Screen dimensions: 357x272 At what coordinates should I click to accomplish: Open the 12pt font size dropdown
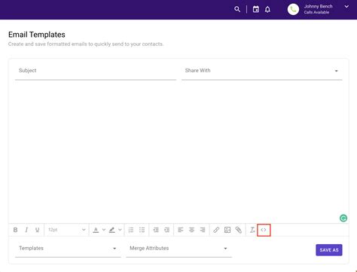pos(66,230)
